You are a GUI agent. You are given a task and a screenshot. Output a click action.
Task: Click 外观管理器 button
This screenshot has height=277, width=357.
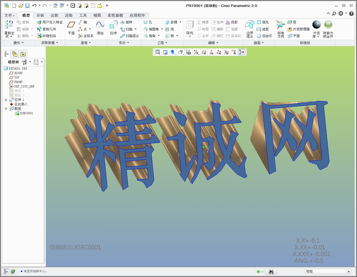[x=298, y=29]
